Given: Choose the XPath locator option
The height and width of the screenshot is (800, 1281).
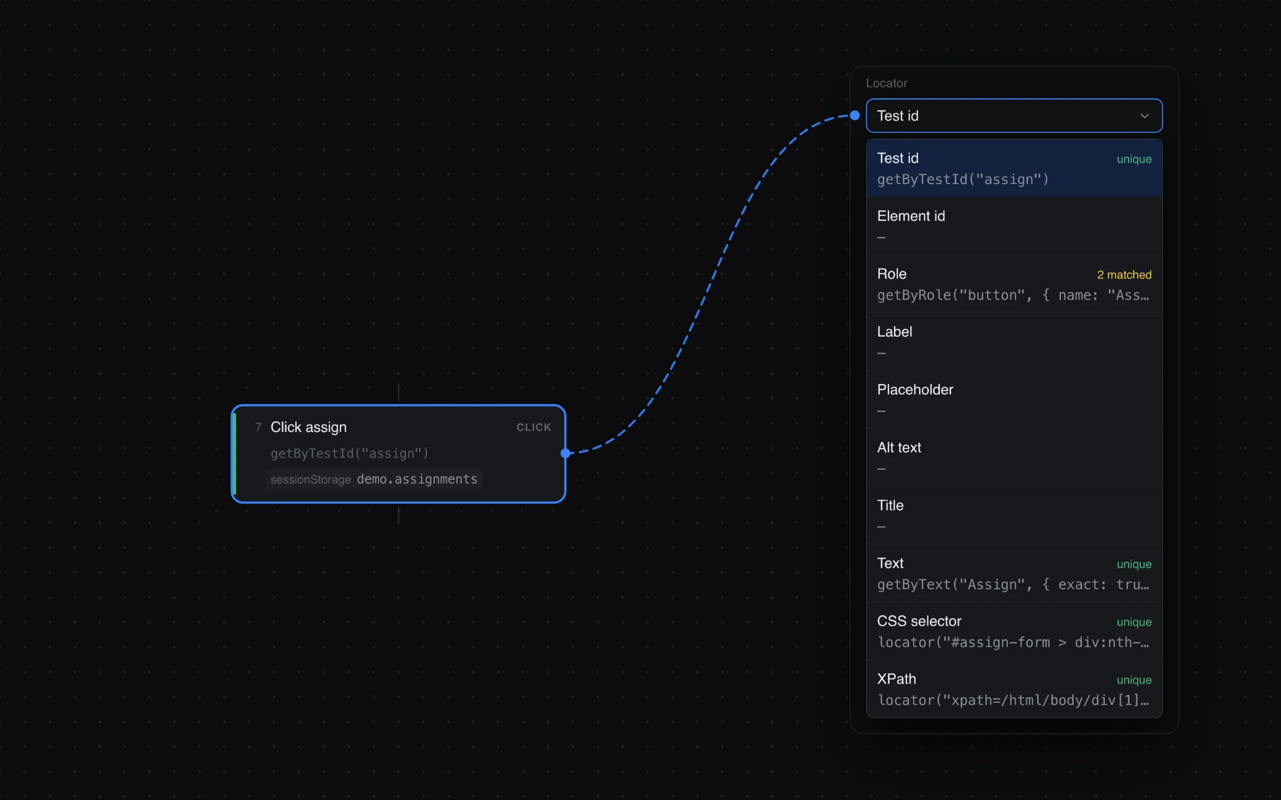Looking at the screenshot, I should click(x=1014, y=689).
